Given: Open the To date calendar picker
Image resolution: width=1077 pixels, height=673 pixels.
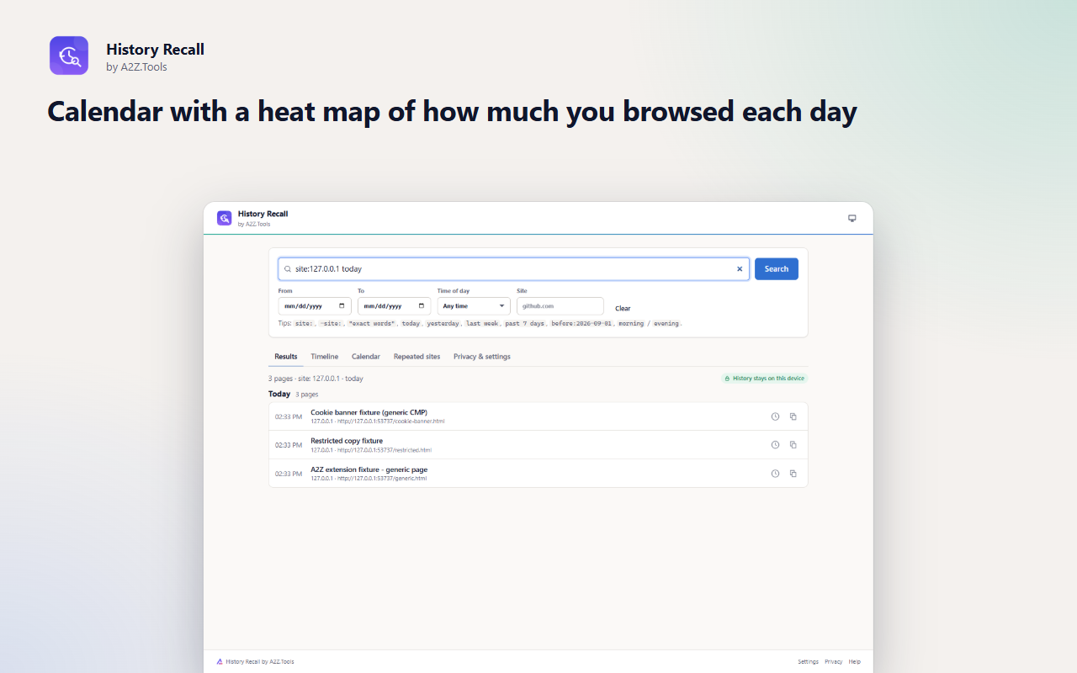Looking at the screenshot, I should [421, 306].
